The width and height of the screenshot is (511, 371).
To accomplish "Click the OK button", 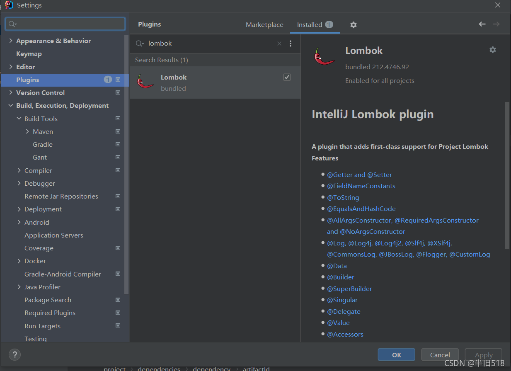I will tap(397, 355).
